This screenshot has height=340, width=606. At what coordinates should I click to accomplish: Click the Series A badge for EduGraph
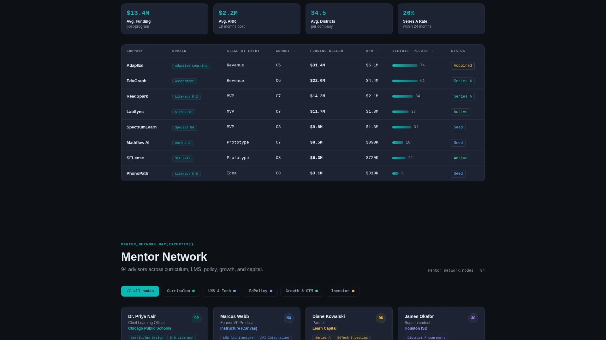(x=463, y=81)
